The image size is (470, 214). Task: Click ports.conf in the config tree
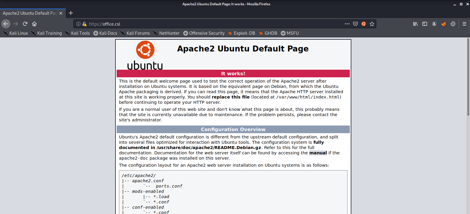(x=169, y=186)
